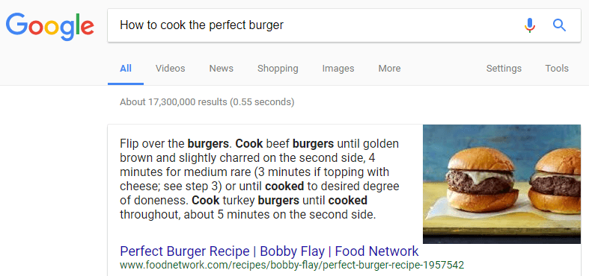589x276 pixels.
Task: Click the 'Cook turkey burgers' snippet sentence
Action: (x=248, y=207)
